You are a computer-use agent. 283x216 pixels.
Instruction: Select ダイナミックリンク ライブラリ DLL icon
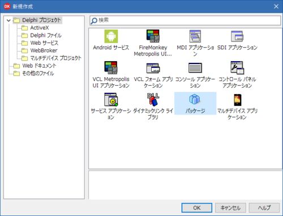click(153, 99)
